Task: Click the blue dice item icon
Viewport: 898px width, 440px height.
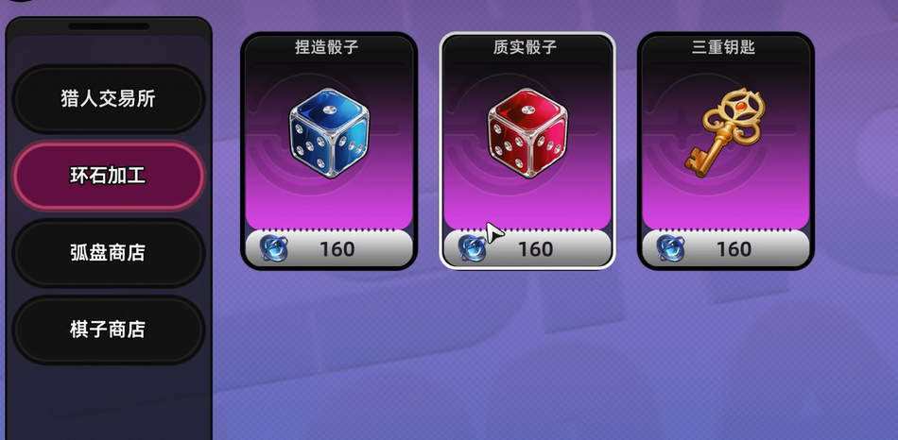Action: click(329, 132)
